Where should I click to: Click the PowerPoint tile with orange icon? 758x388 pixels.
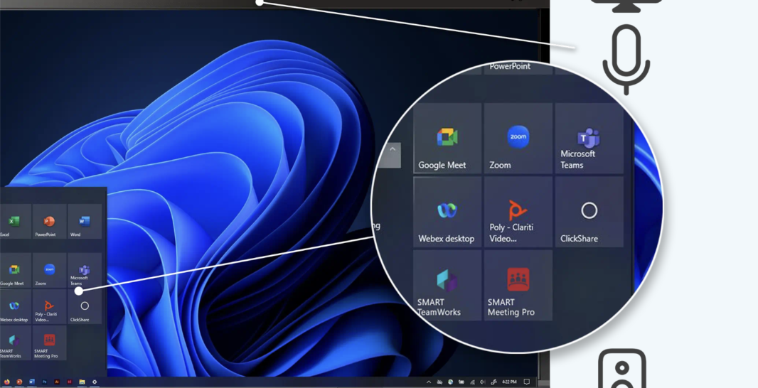[x=49, y=222]
